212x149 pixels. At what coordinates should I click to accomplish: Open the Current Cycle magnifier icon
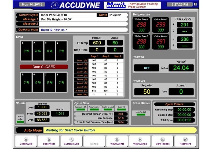[x=71, y=139]
